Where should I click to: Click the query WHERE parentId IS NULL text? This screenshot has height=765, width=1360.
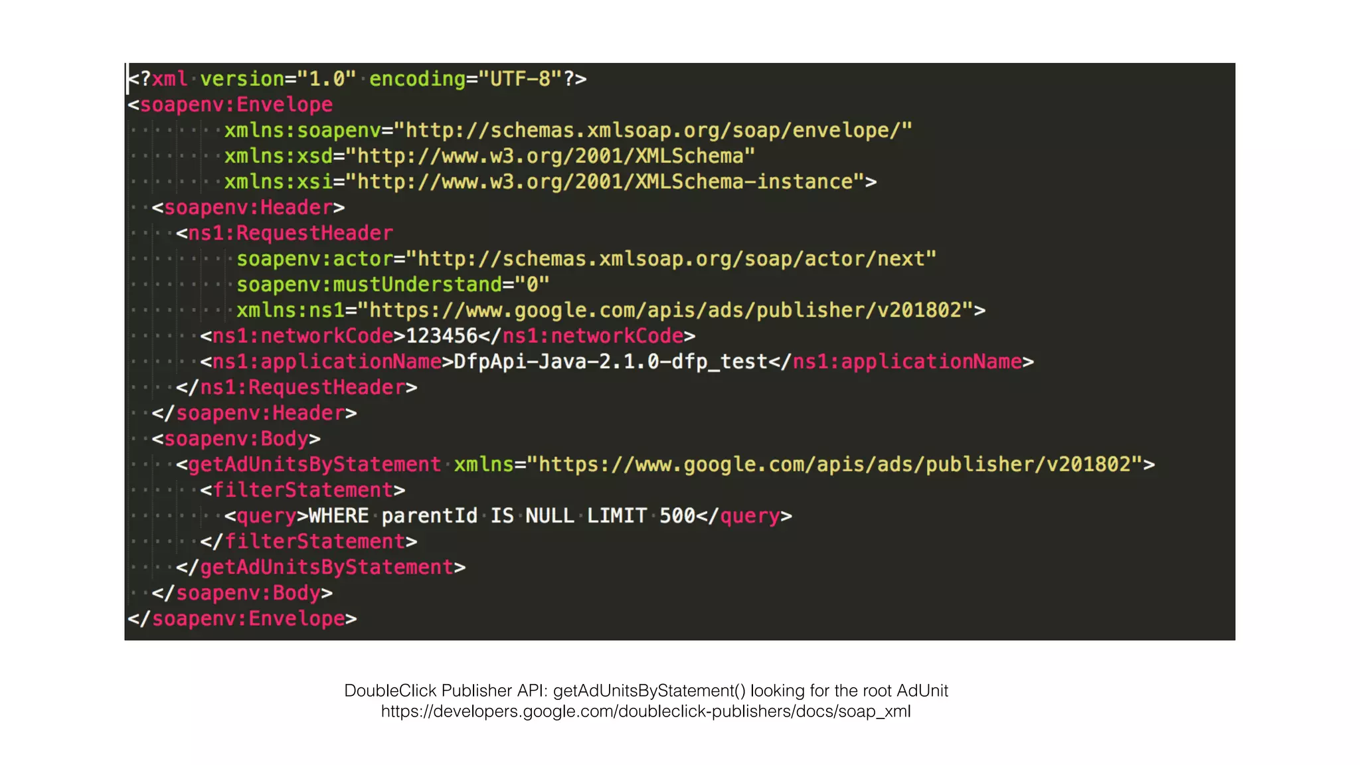tap(502, 516)
